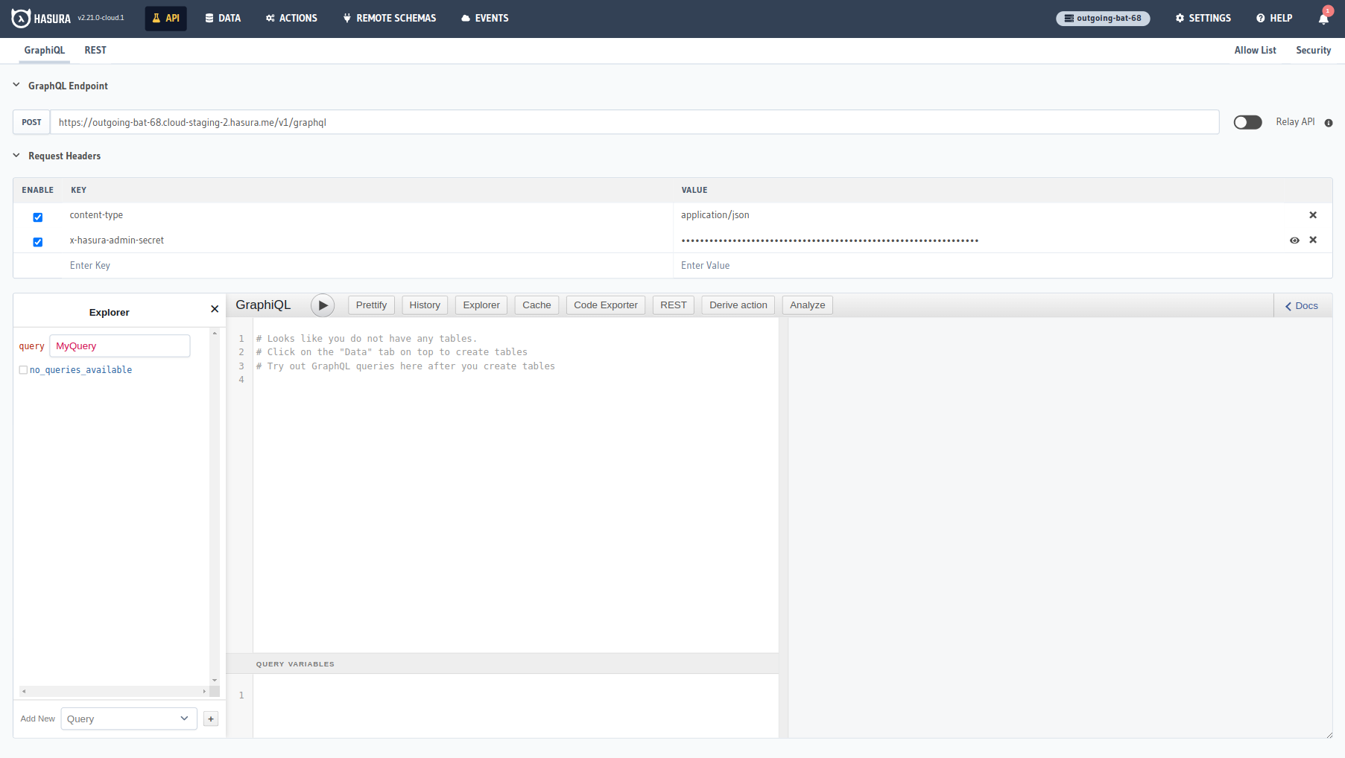This screenshot has height=758, width=1345.
Task: Remove the content-type header row
Action: point(1313,215)
